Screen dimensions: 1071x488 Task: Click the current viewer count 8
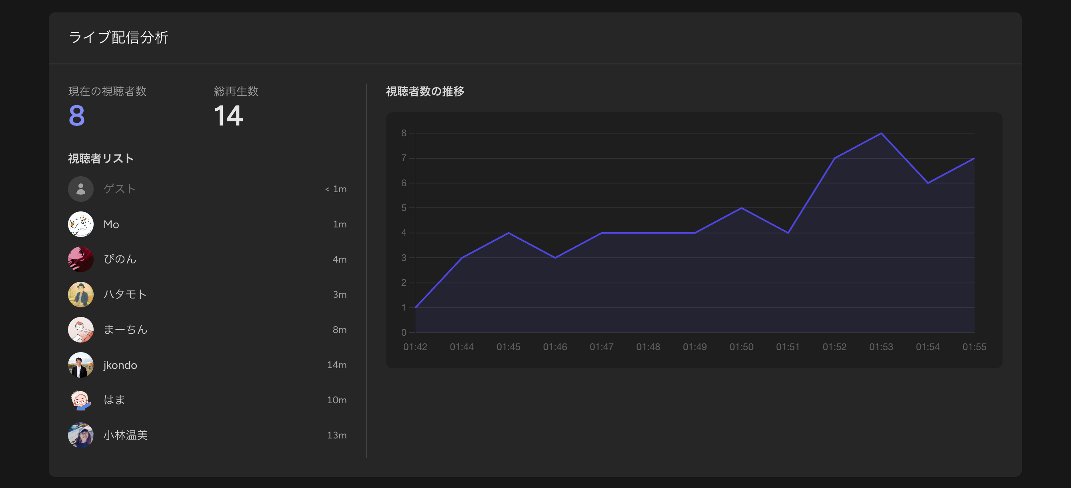[x=77, y=116]
